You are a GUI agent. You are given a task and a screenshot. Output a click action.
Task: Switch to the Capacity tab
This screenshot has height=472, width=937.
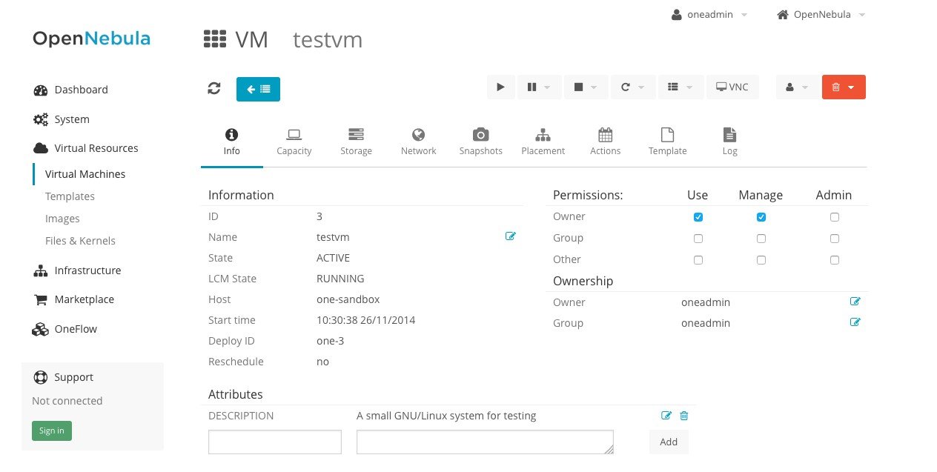(294, 142)
